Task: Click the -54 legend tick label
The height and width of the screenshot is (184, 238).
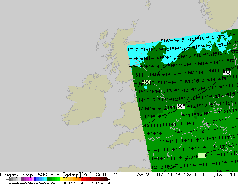Action: 12,183
